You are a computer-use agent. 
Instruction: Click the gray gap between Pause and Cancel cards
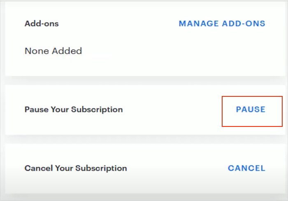coord(144,139)
